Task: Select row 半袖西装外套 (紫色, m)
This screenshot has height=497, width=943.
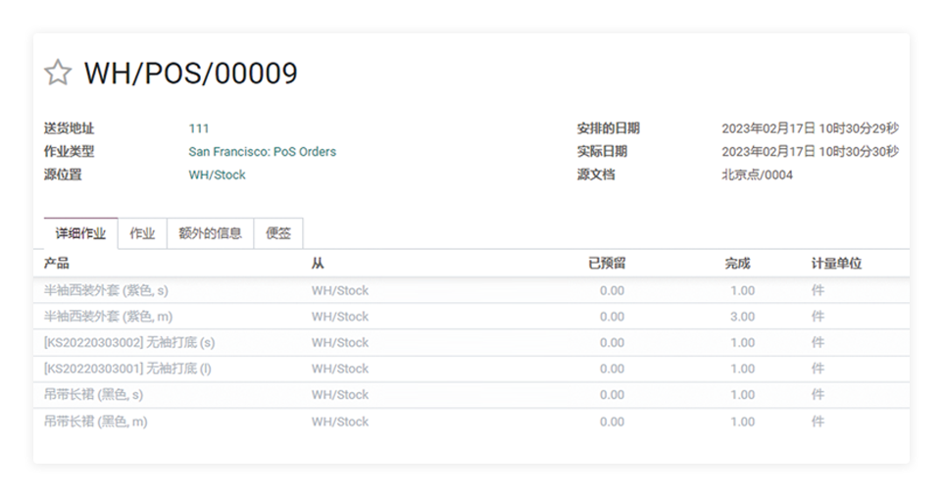Action: click(x=109, y=317)
